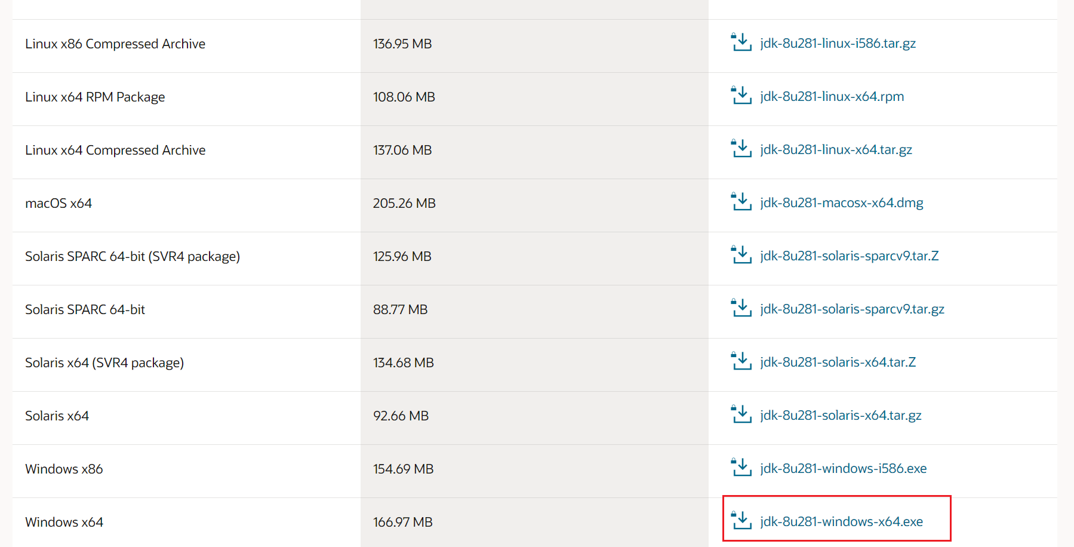
Task: Click download icon for Solaris sparcv9.tar.Z
Action: [x=741, y=255]
